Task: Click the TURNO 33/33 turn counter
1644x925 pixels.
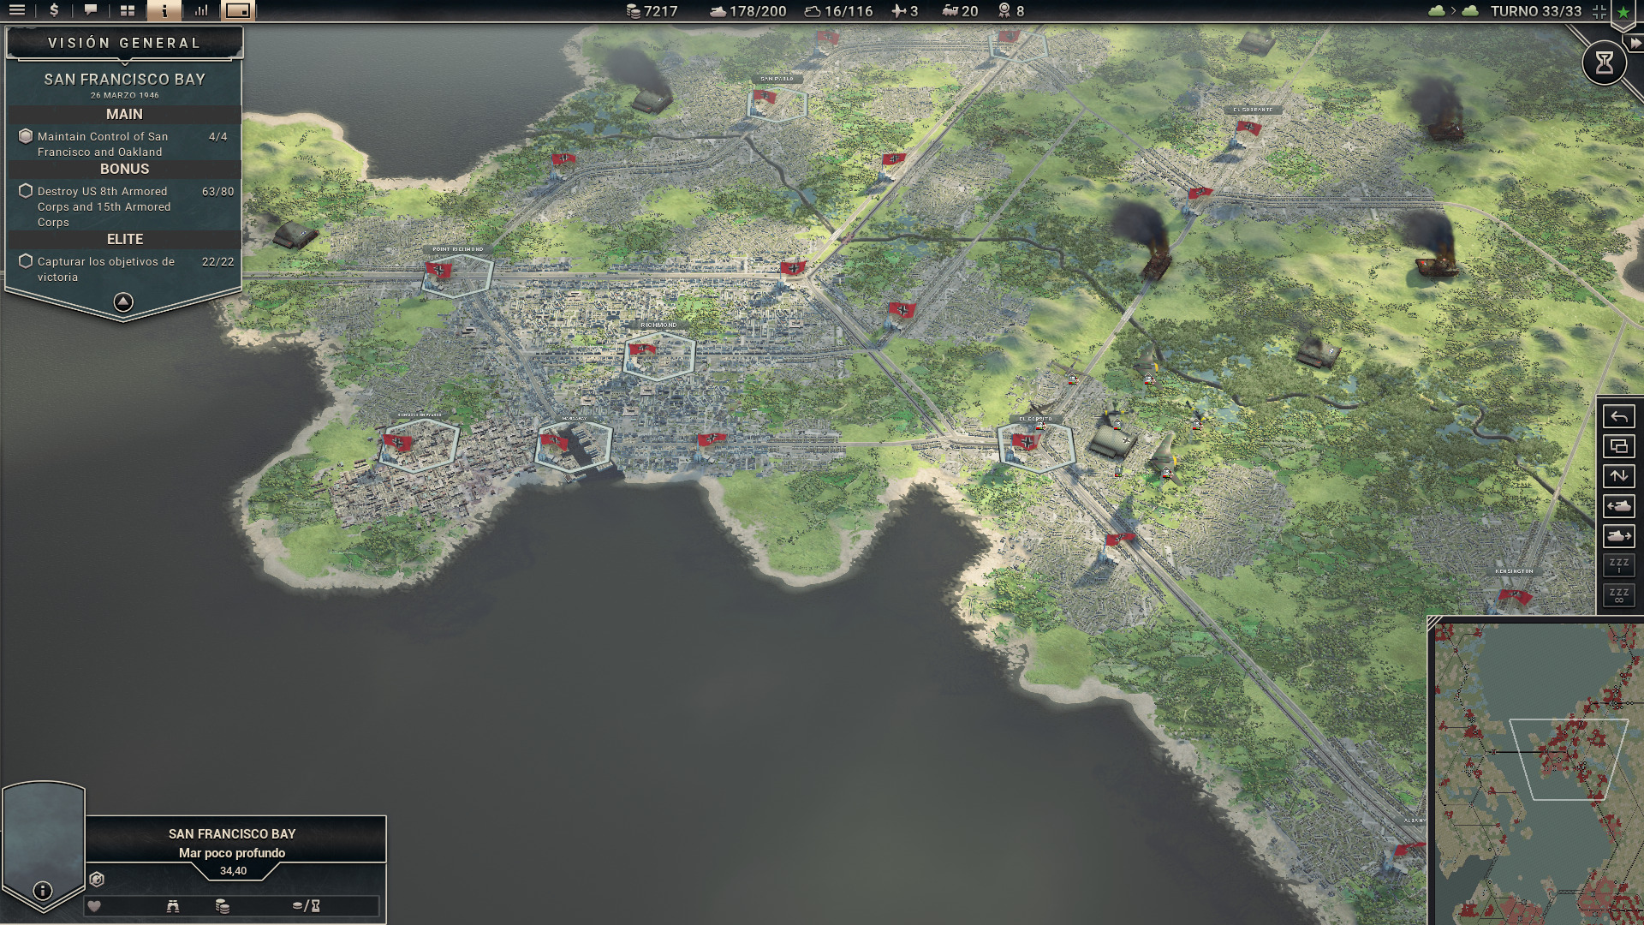Action: pyautogui.click(x=1535, y=11)
